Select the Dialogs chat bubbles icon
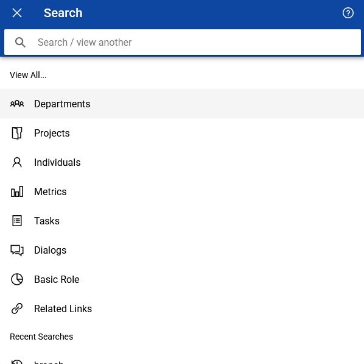This screenshot has height=364, width=364. (17, 250)
